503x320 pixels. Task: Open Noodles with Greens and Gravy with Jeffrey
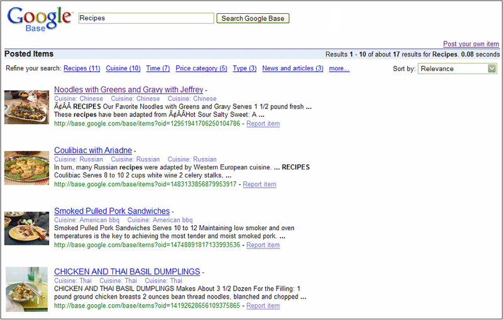[129, 90]
